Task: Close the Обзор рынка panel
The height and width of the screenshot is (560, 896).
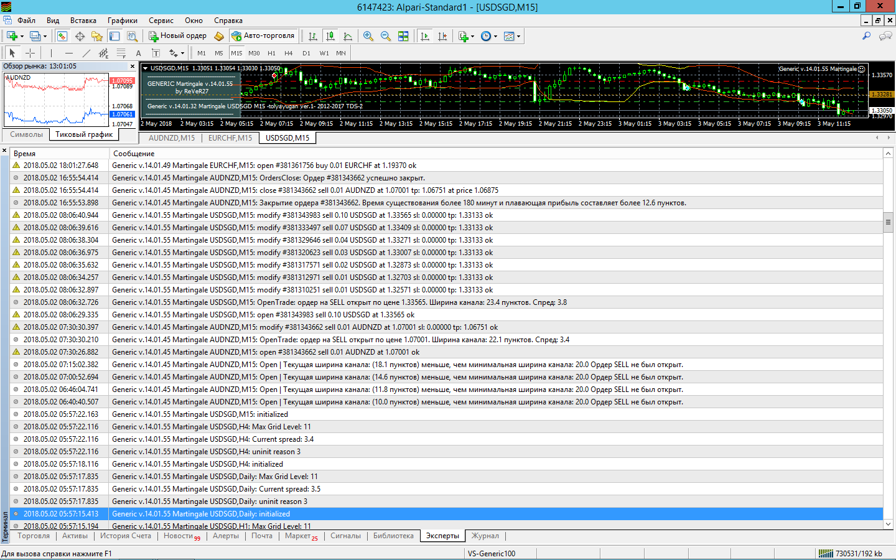Action: pos(133,66)
